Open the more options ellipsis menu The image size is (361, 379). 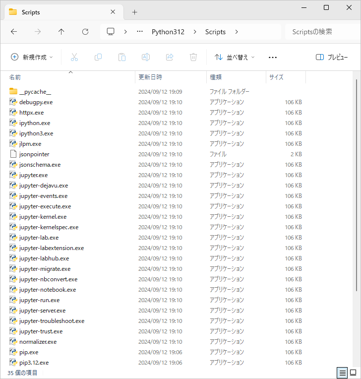click(x=272, y=57)
